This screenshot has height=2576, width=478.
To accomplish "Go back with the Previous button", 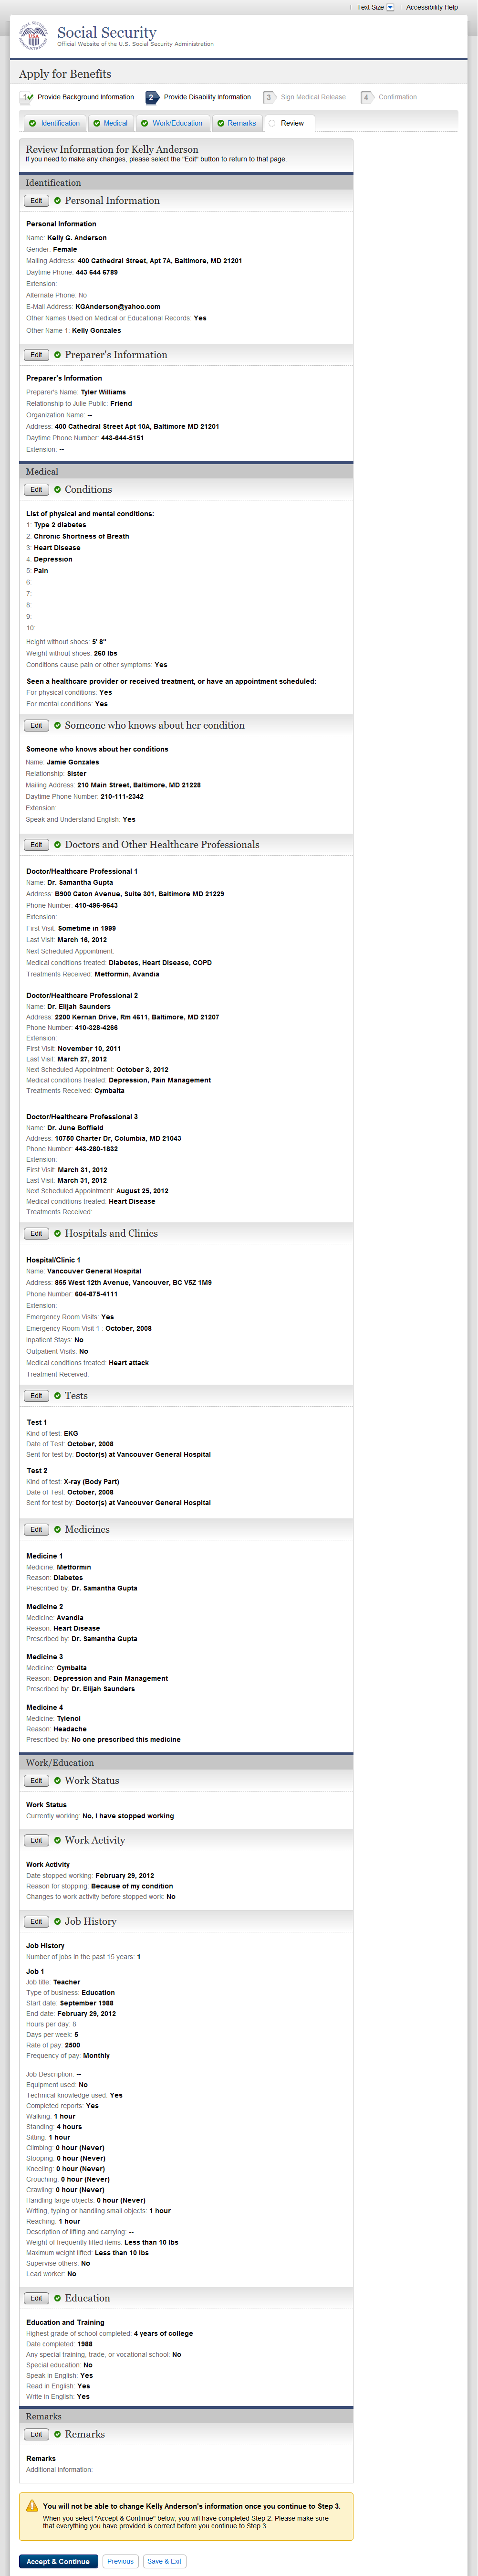I will (x=120, y=2561).
